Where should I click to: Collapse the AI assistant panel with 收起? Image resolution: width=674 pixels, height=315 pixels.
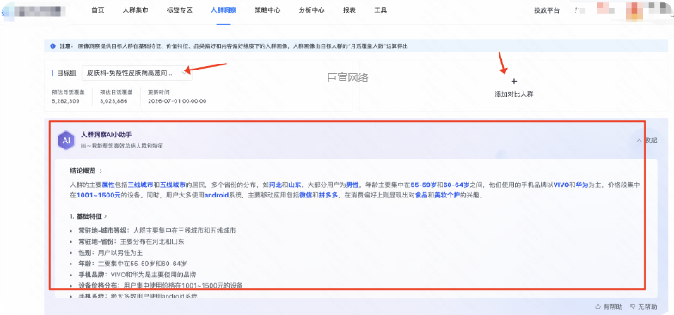646,141
